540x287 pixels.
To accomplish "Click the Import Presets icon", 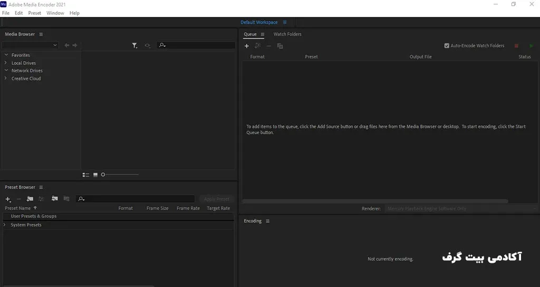I will (55, 199).
